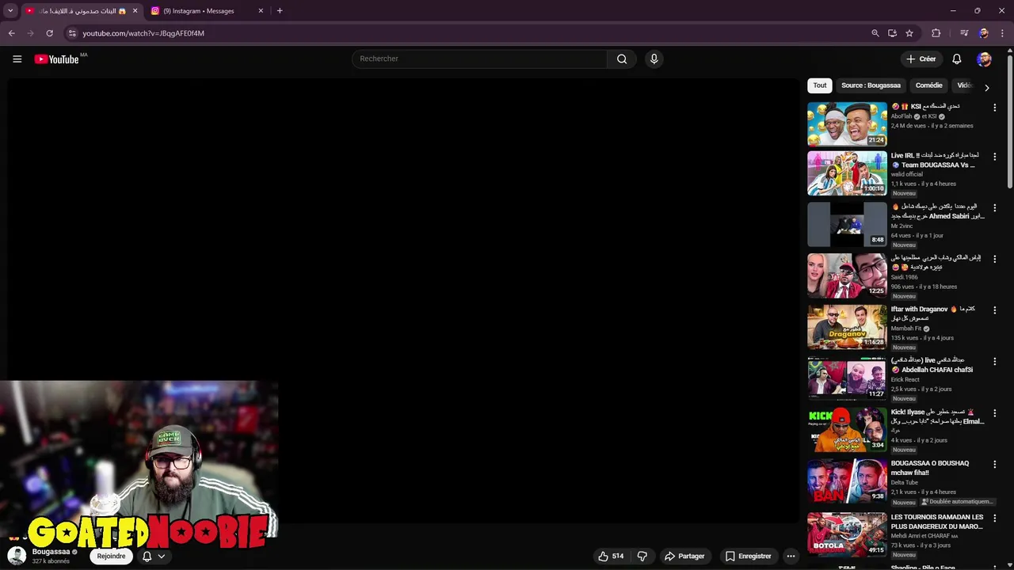Click Iftar with Draganov video title
This screenshot has width=1014, height=570.
pos(932,313)
